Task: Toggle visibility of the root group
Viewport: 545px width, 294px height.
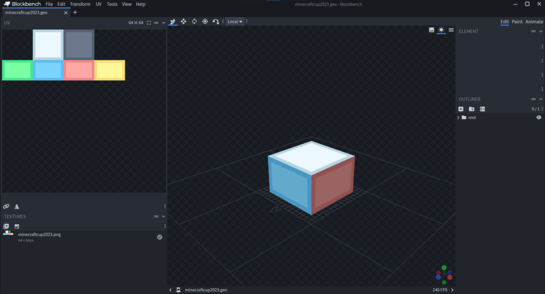Action: click(539, 117)
